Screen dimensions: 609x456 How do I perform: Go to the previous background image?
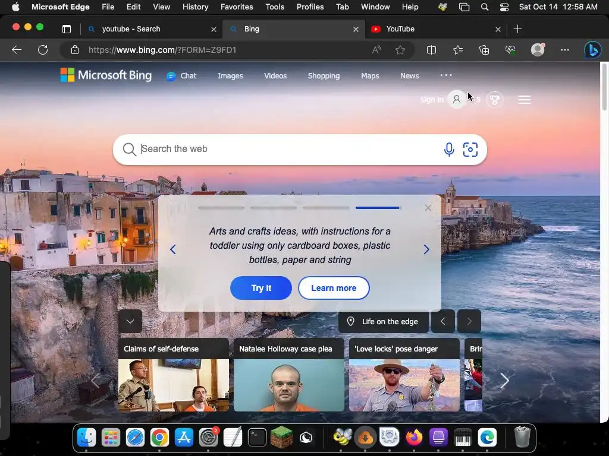tap(442, 321)
